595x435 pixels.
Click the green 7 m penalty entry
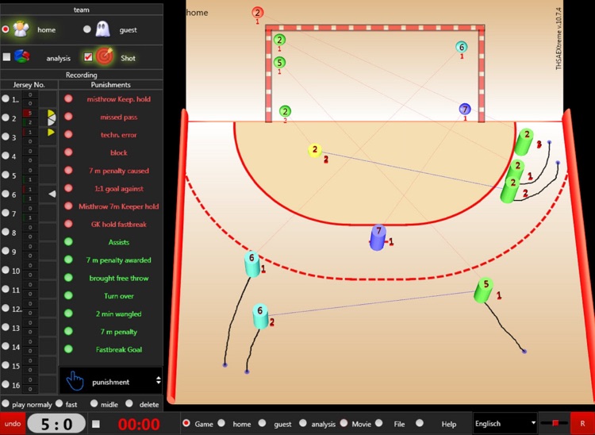119,332
